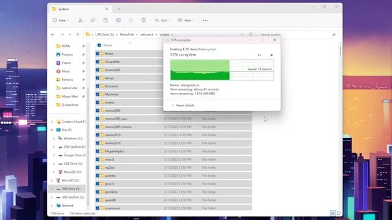Screen dimensions: 392x220
Task: Click retroarch breadcrumb segment
Action: click(147, 34)
